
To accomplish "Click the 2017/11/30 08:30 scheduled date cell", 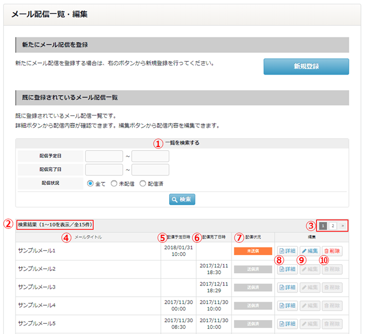I will click(179, 323).
